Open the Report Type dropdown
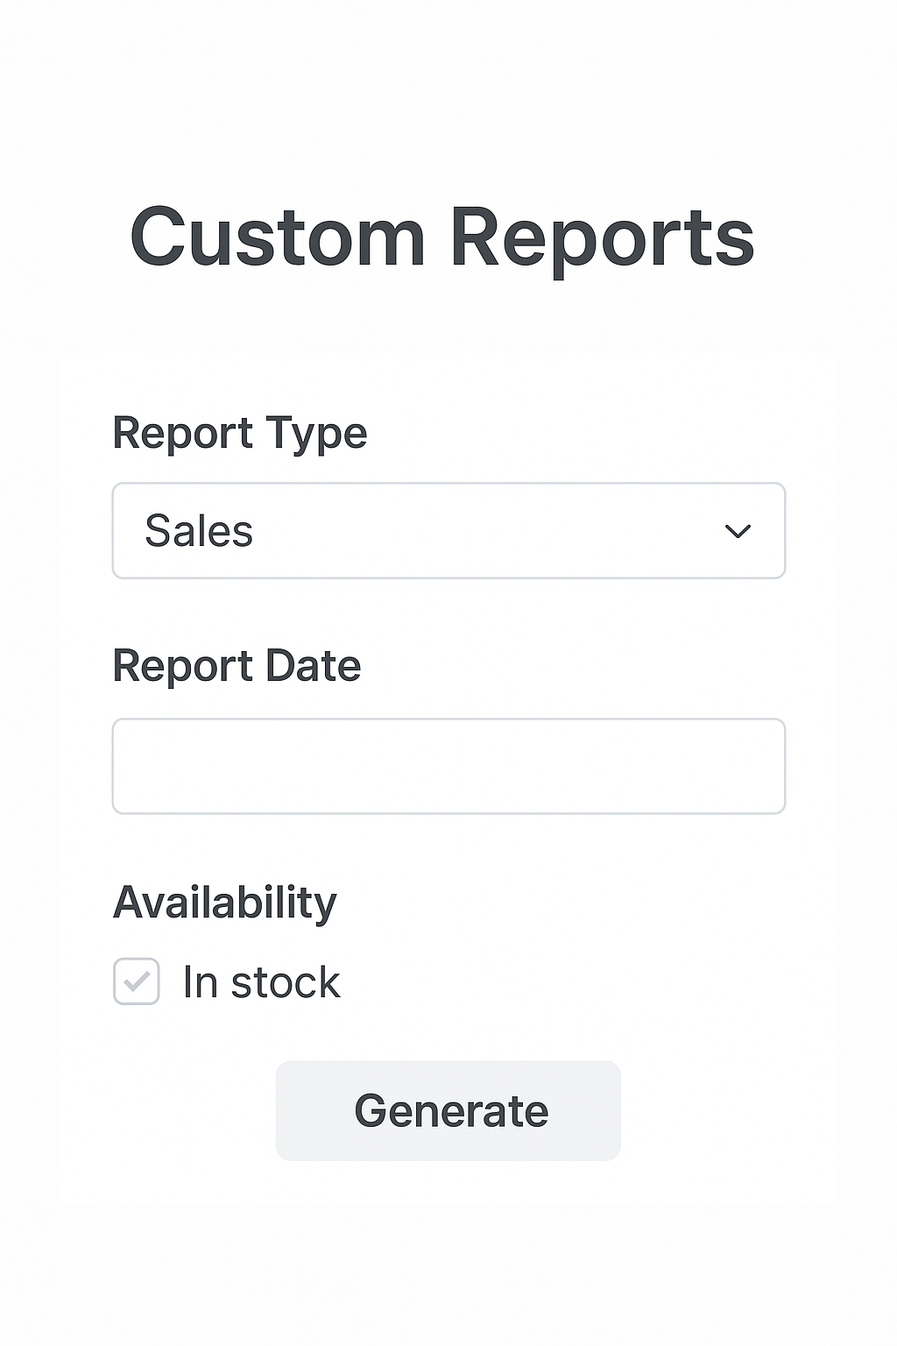 (448, 530)
